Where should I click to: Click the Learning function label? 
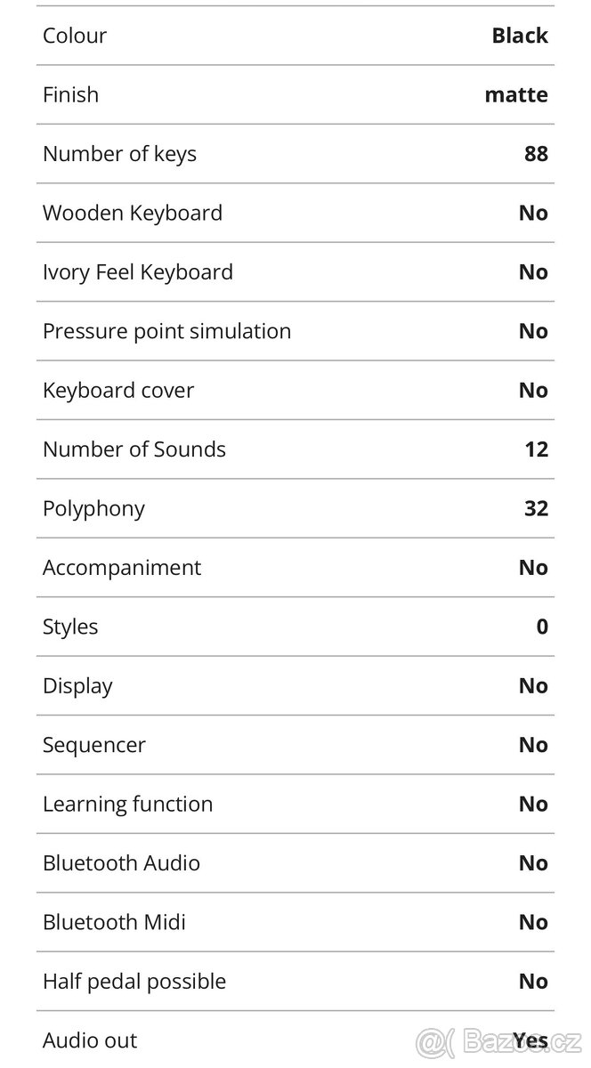click(x=128, y=804)
